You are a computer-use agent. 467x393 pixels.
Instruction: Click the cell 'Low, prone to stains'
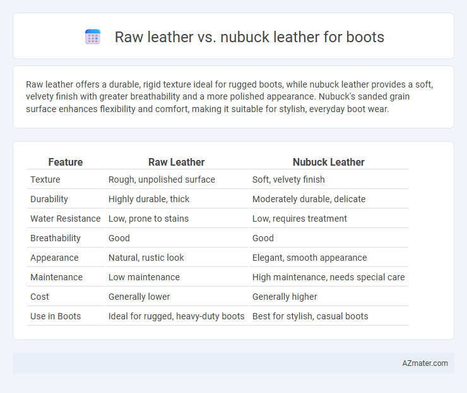pos(148,219)
